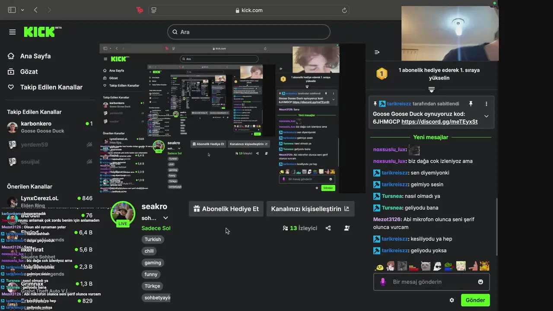Select the Turkish tag
The height and width of the screenshot is (311, 553).
[153, 239]
